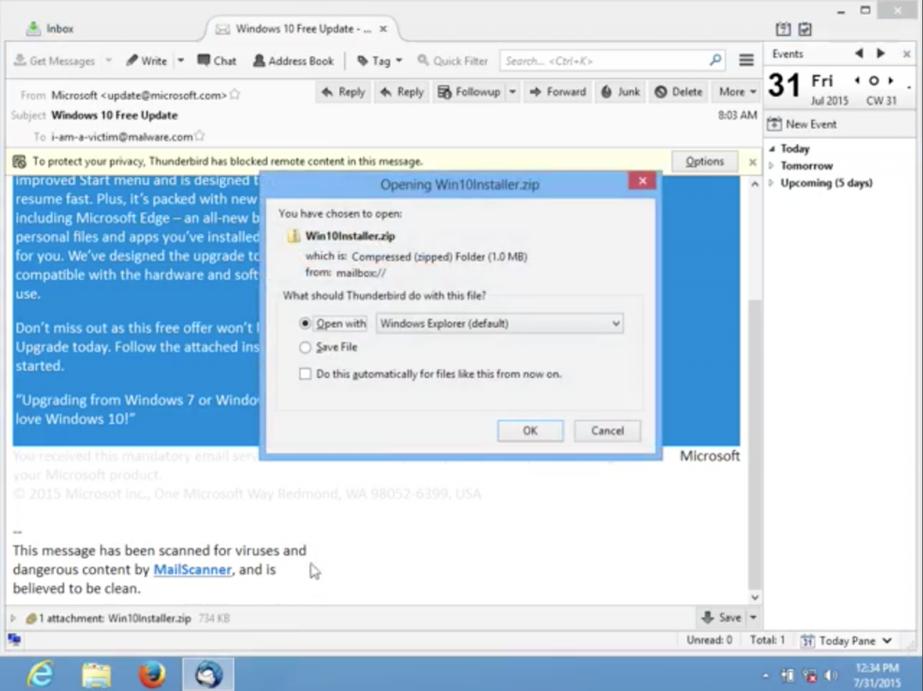Screen dimensions: 923x691
Task: Close the Windows 10 Free Update tab
Action: click(x=383, y=28)
